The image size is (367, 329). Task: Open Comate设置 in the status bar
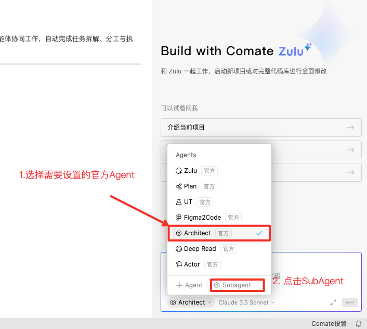coord(329,324)
